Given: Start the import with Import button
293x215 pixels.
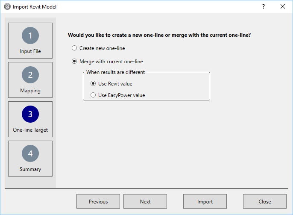Looking at the screenshot, I should [x=205, y=202].
